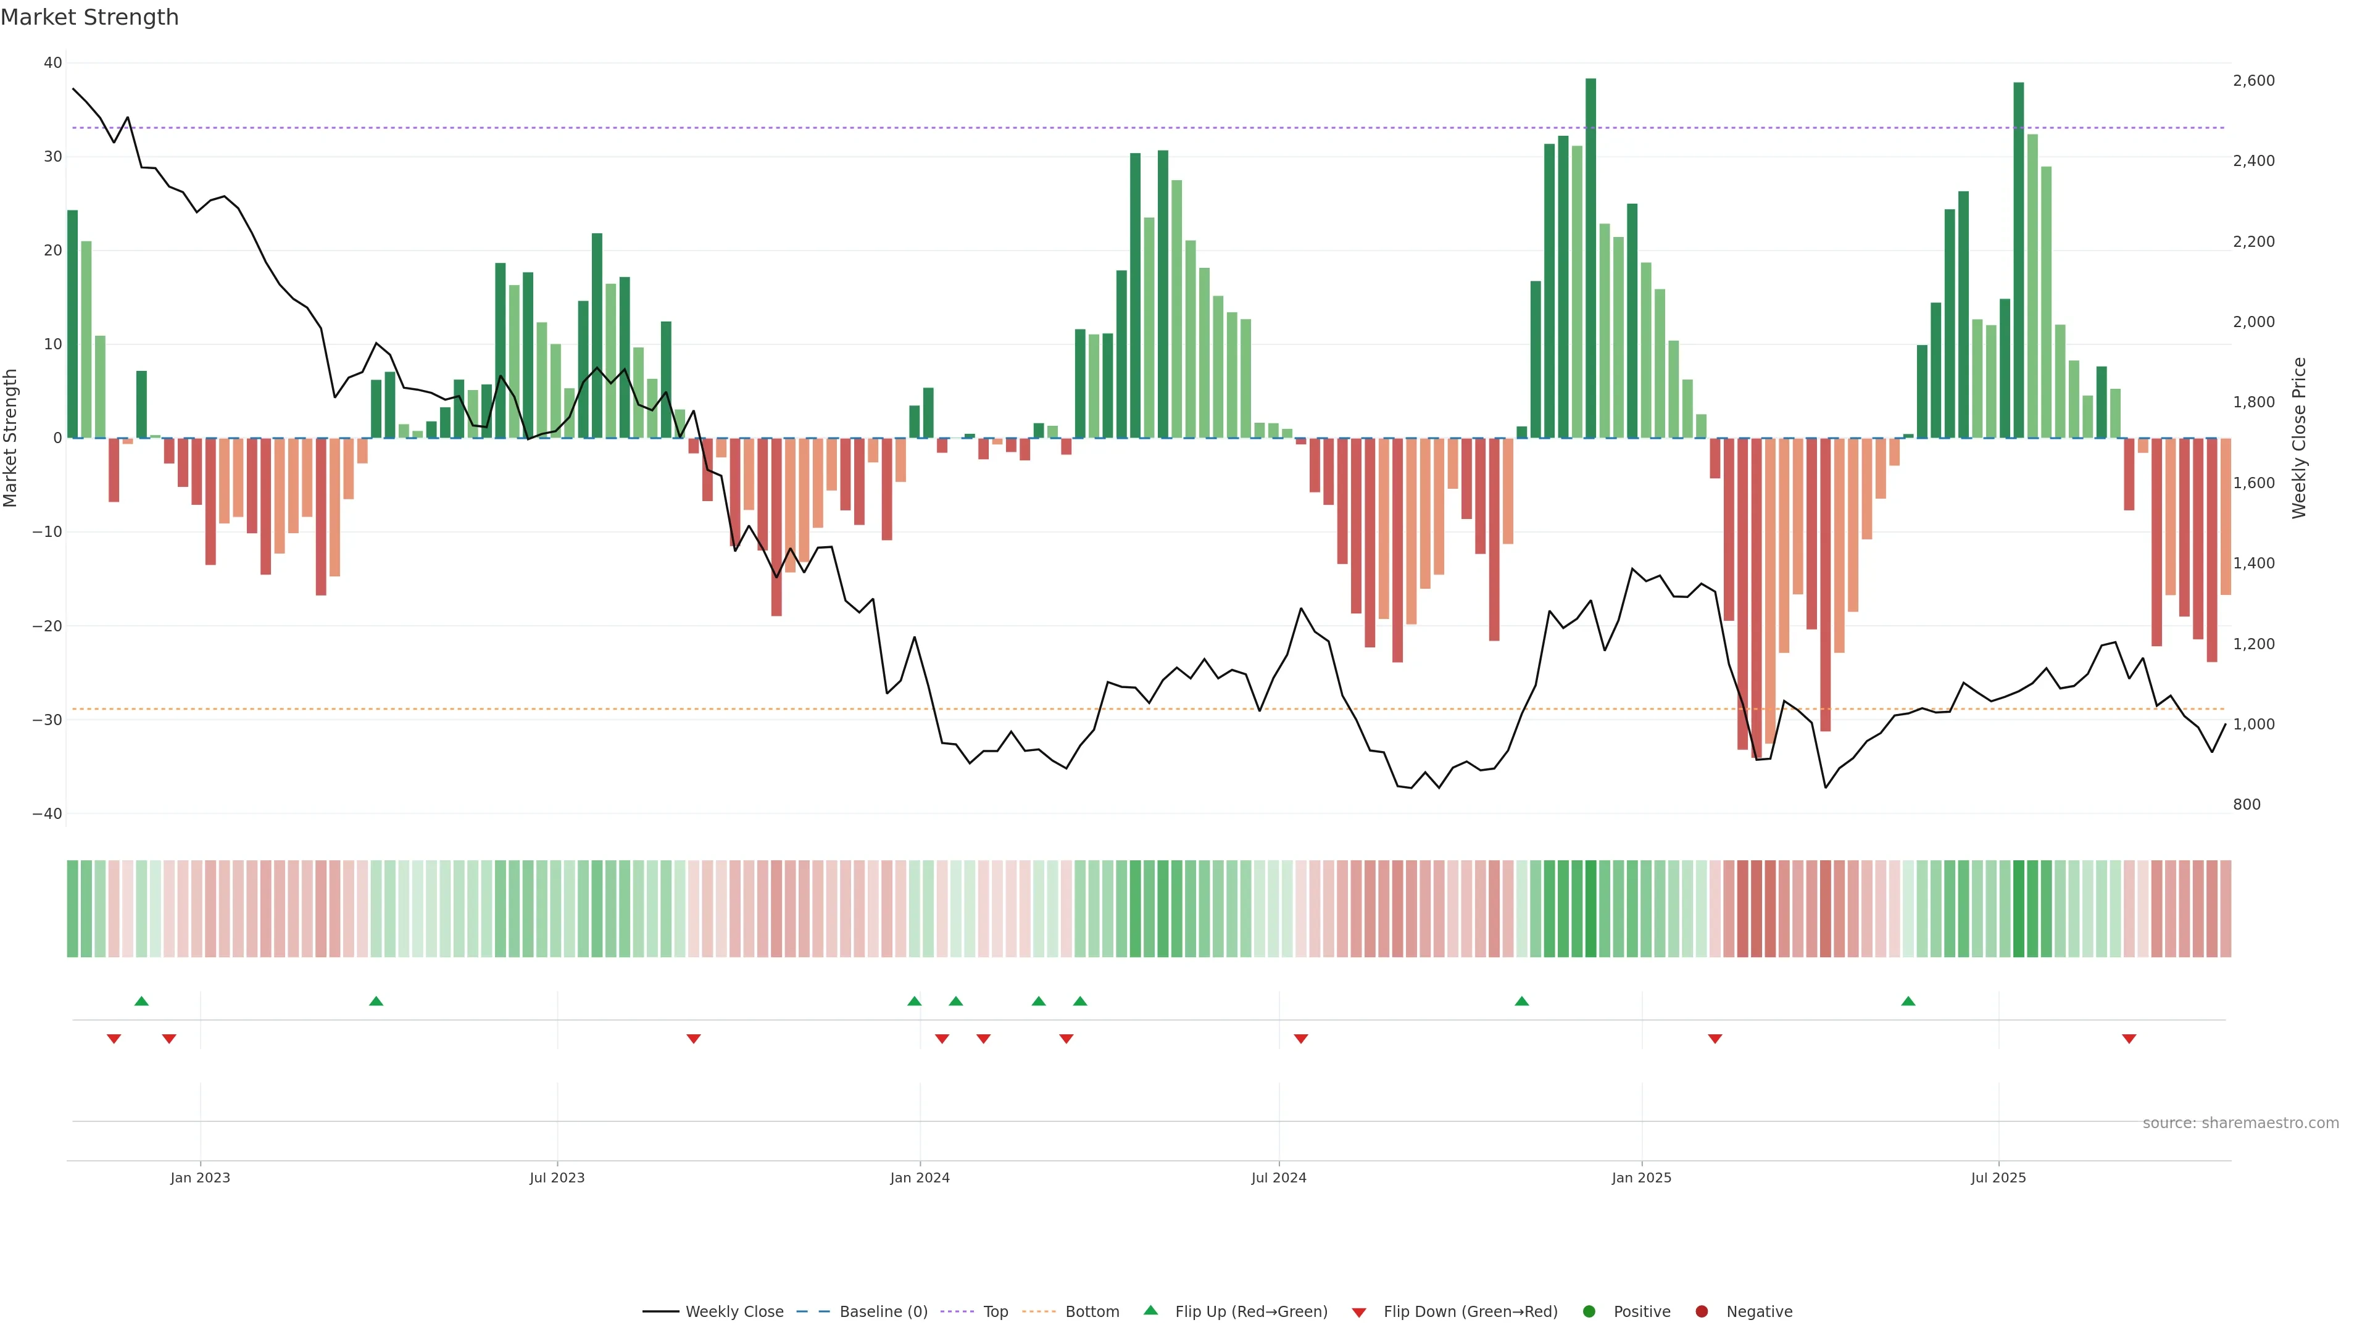
Task: Click the Jul 2023 axis label
Action: pos(557,1177)
